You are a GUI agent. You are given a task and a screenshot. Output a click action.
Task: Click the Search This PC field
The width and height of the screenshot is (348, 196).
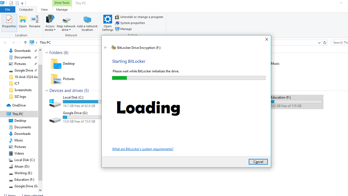(340, 43)
